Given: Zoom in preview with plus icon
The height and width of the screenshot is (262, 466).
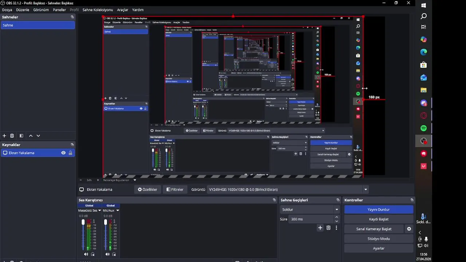Looking at the screenshot, I should point(98,180).
